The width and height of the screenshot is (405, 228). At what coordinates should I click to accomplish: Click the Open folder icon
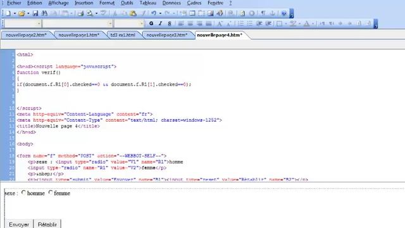pyautogui.click(x=22, y=13)
